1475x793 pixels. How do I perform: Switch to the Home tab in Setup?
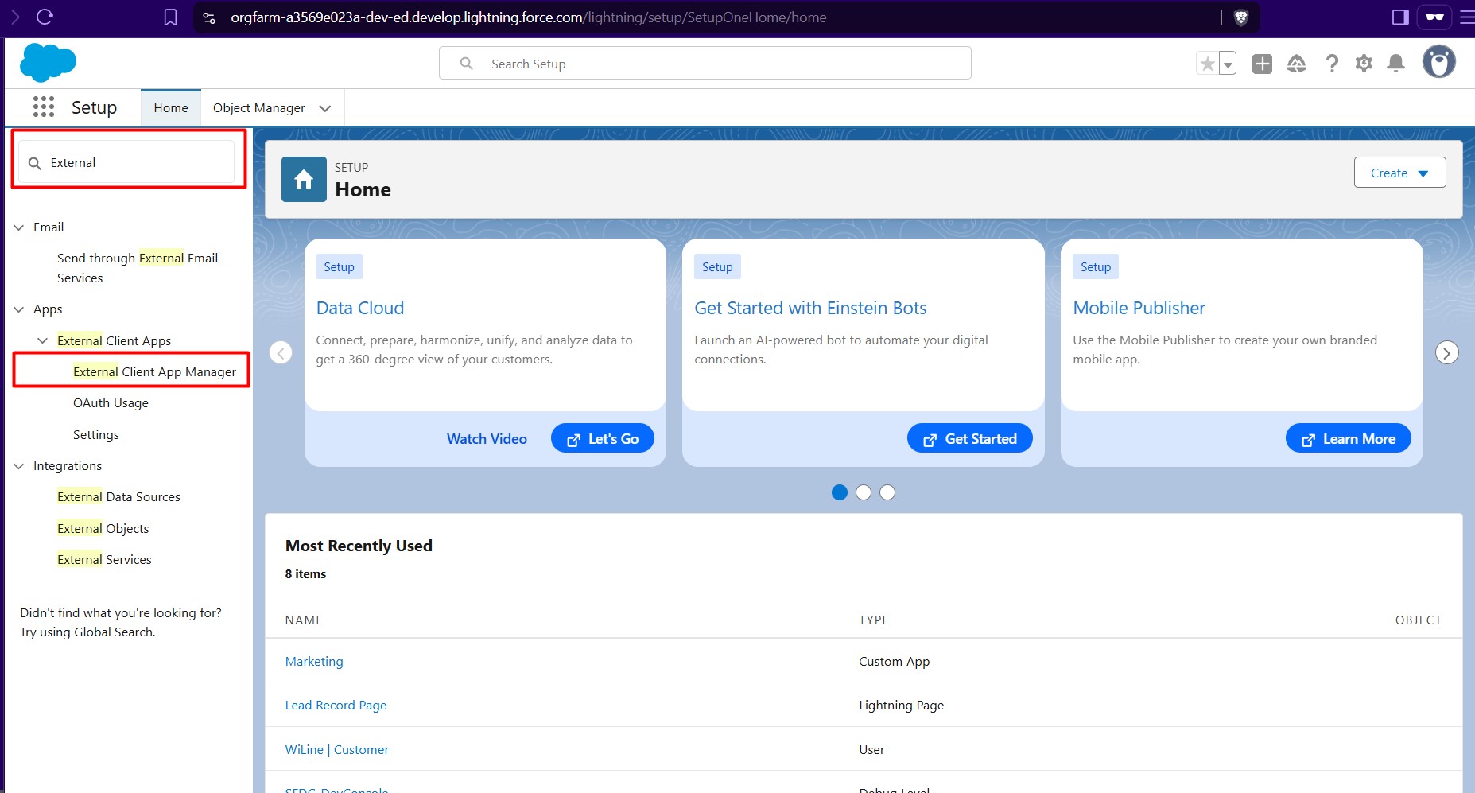170,107
